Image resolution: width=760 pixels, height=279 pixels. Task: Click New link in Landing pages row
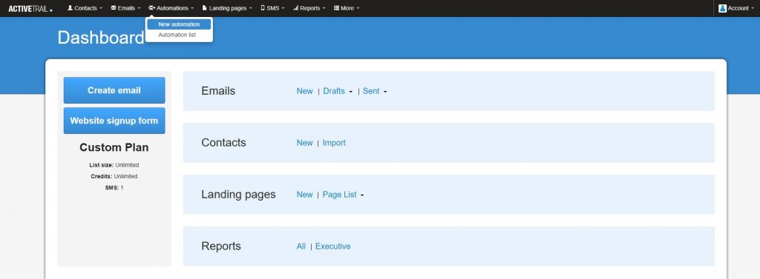[x=305, y=195]
